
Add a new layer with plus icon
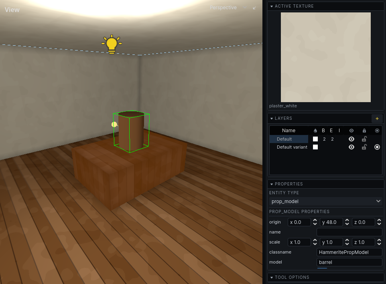pyautogui.click(x=377, y=119)
